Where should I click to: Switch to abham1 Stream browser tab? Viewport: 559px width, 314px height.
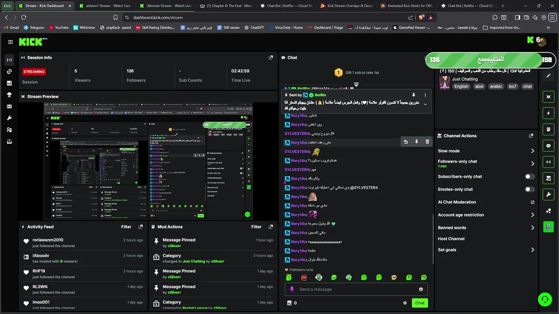click(105, 6)
